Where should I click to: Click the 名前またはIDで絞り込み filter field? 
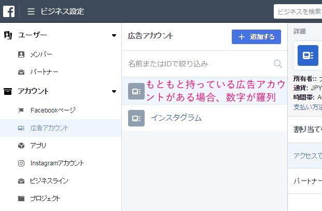tap(205, 64)
